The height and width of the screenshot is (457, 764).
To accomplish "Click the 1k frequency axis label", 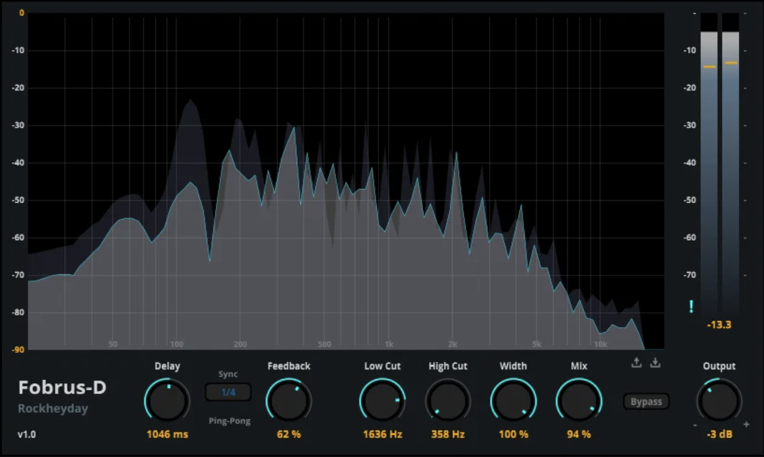I will [x=388, y=344].
